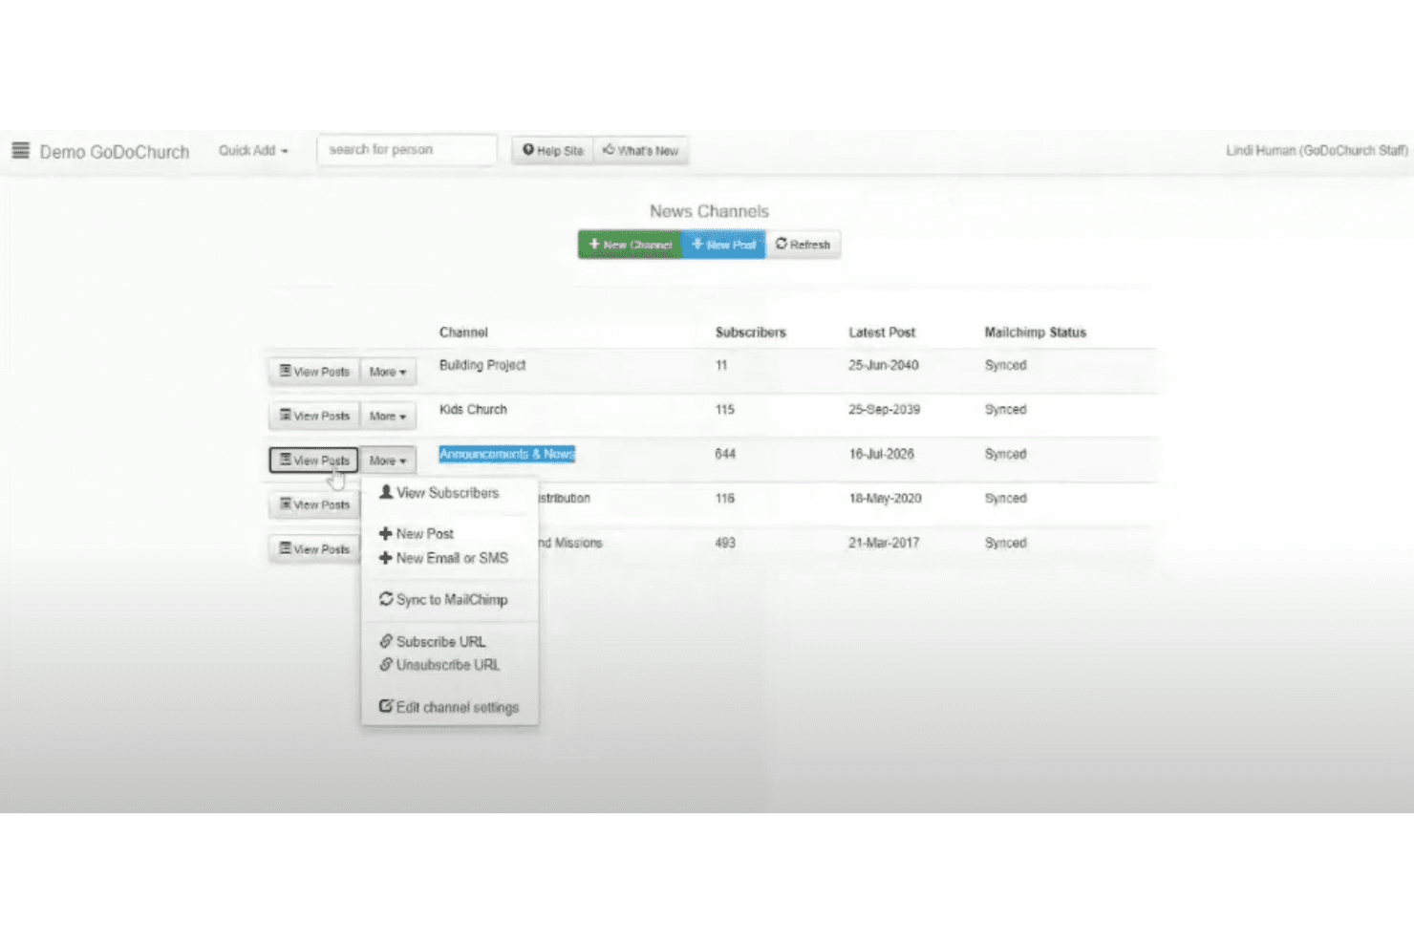
Task: Open the Help Site button
Action: click(x=553, y=151)
